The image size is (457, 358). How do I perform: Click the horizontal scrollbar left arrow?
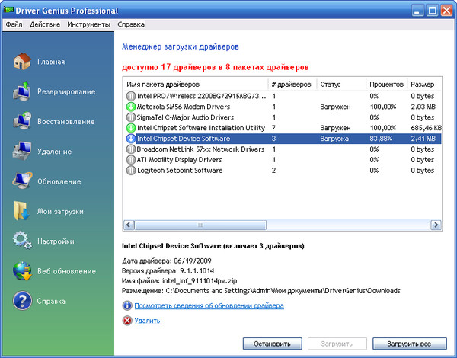tap(129, 225)
